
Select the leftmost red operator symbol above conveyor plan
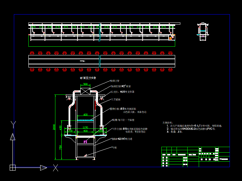click(x=32, y=53)
